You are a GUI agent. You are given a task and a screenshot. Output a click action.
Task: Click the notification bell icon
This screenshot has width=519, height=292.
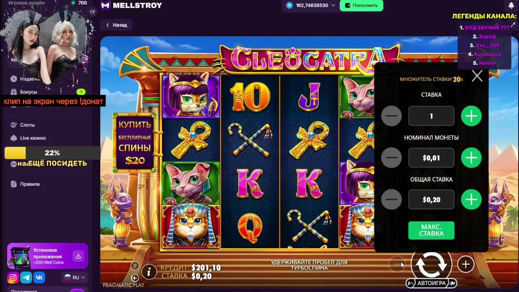pyautogui.click(x=511, y=5)
